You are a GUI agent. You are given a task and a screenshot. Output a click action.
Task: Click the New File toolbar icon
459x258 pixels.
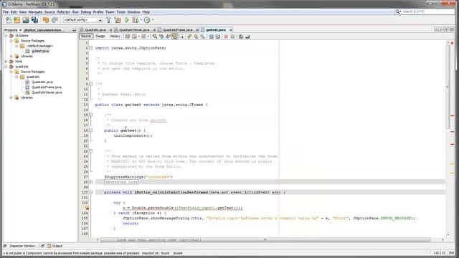coord(8,20)
